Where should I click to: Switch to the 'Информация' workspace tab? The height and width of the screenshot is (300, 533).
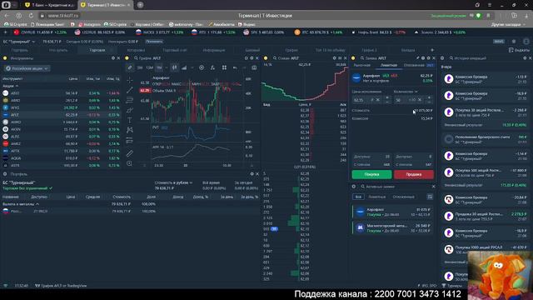(214, 50)
